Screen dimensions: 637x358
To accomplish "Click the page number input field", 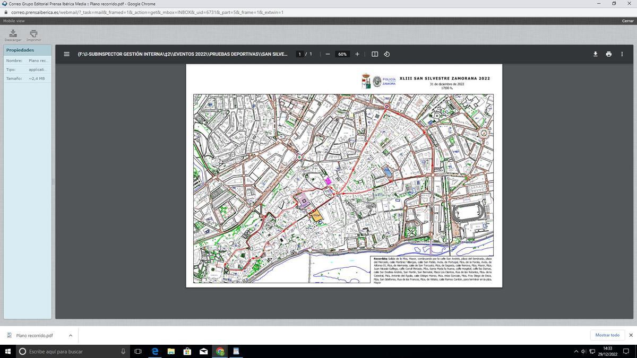I will [299, 54].
